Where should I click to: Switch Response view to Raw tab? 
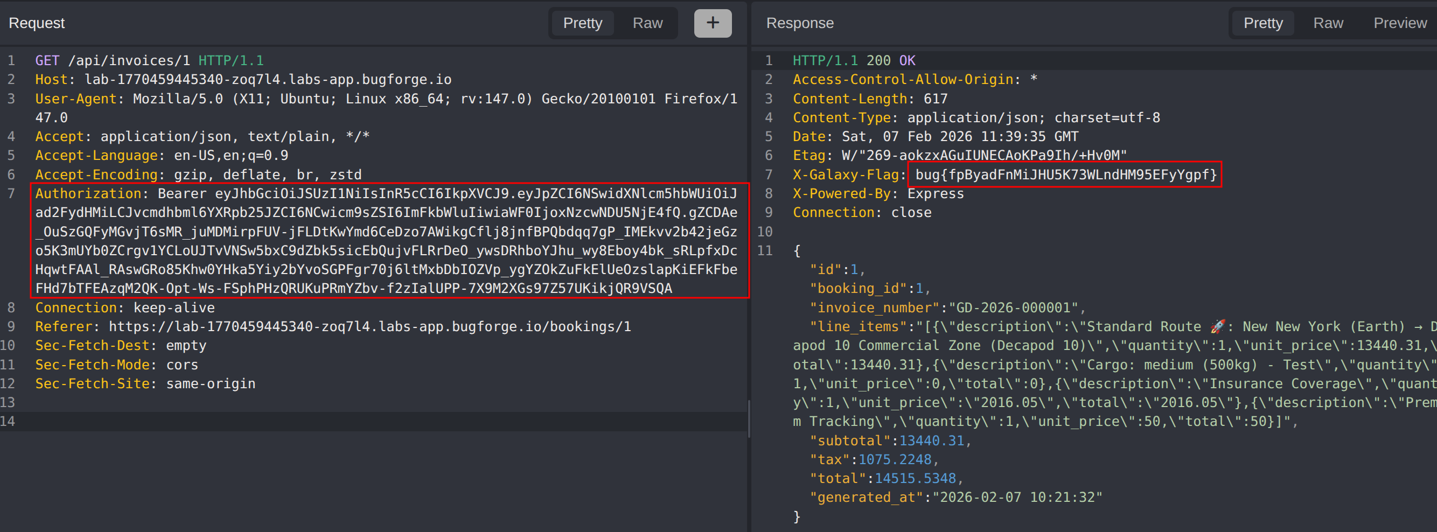coord(1328,23)
